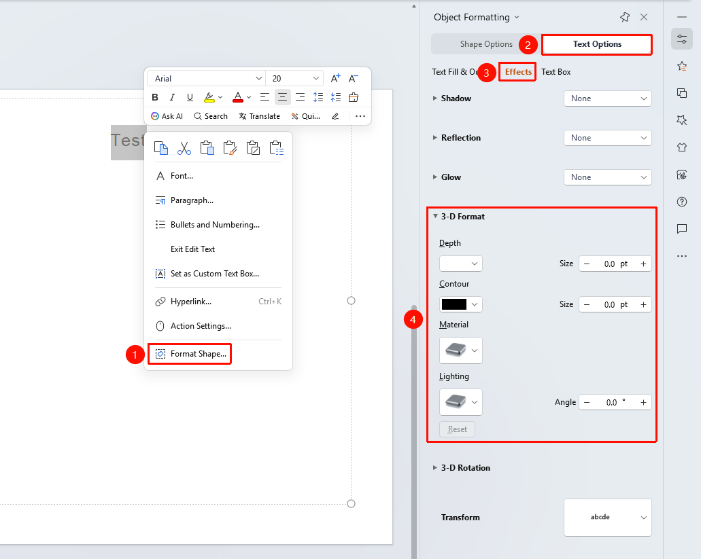Open the Shadow preset dropdown
This screenshot has width=701, height=559.
click(608, 98)
